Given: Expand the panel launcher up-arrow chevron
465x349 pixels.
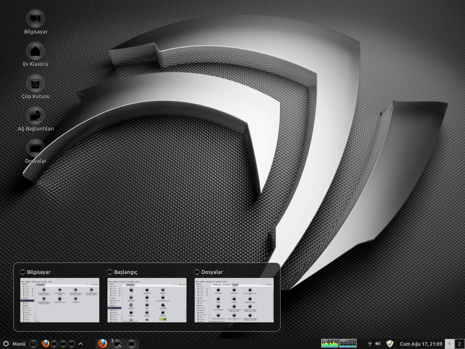Looking at the screenshot, I should [x=80, y=344].
